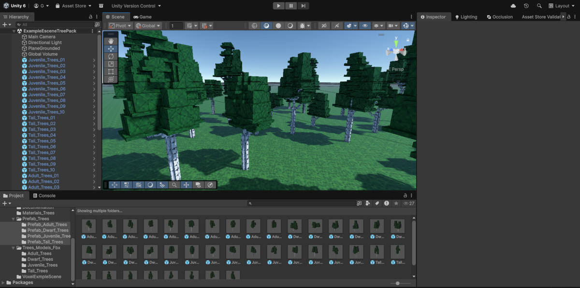Viewport: 580px width, 288px height.
Task: Select the Scale tool in the Scene toolbar
Action: pyautogui.click(x=111, y=64)
